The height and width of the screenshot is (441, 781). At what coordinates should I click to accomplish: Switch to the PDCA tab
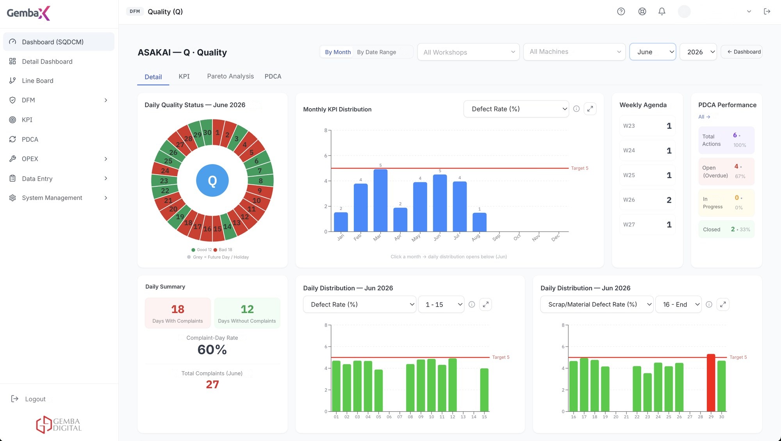[x=273, y=76]
